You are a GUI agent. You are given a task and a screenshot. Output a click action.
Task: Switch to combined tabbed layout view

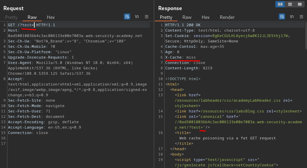pyautogui.click(x=300, y=4)
